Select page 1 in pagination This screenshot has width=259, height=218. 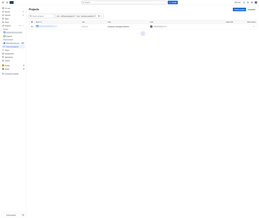tap(143, 34)
